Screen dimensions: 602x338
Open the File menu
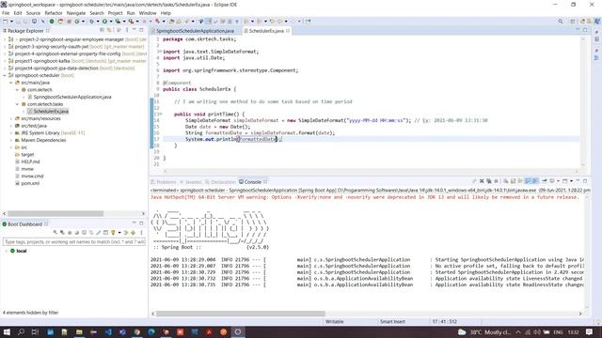pyautogui.click(x=6, y=13)
